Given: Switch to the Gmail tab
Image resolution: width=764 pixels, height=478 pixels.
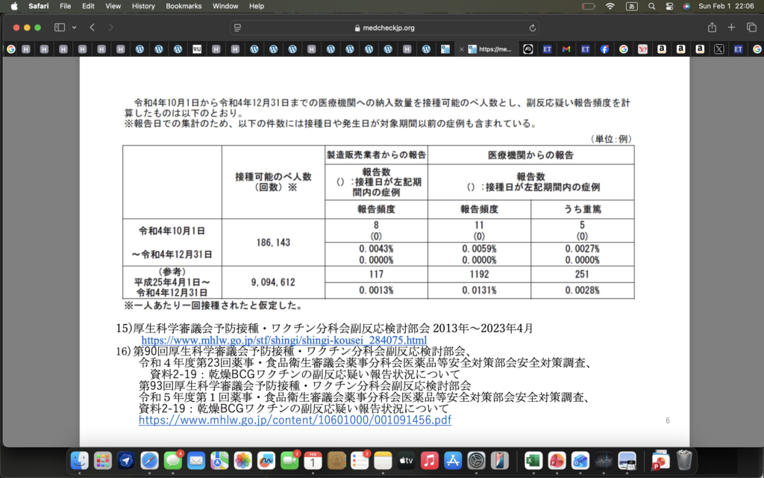Looking at the screenshot, I should pyautogui.click(x=566, y=49).
